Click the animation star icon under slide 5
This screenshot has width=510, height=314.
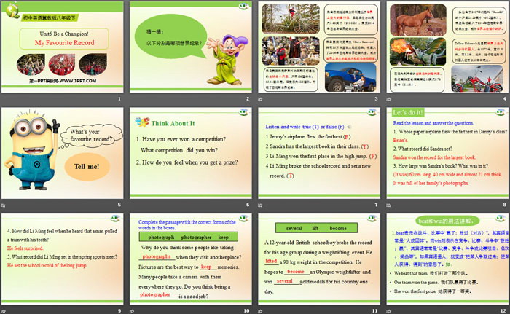click(4, 205)
